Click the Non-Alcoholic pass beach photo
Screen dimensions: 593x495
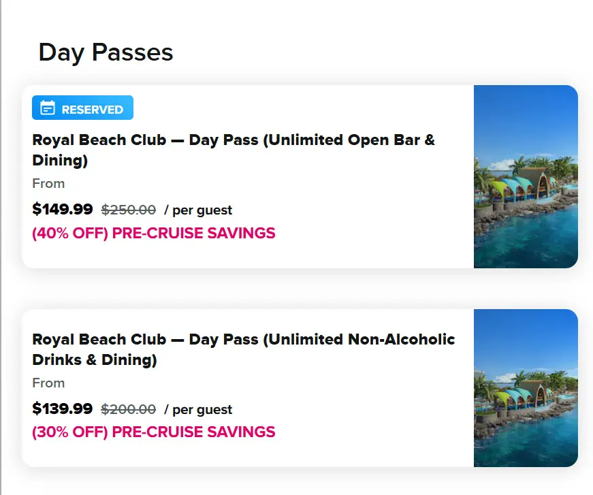pos(525,387)
